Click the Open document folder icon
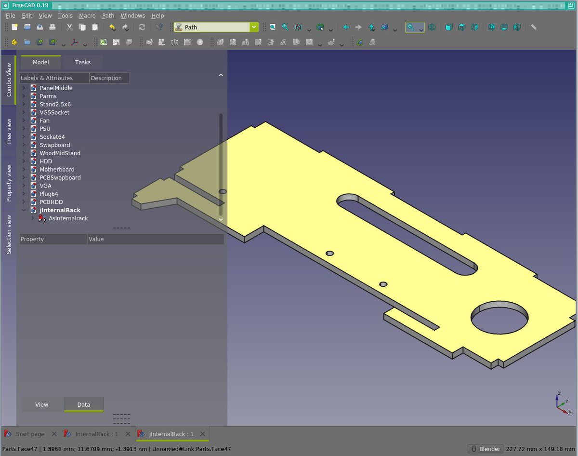 [27, 27]
